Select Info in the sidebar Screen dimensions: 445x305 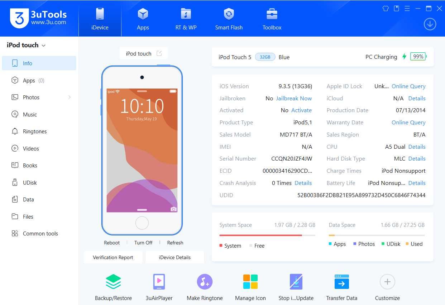39,63
